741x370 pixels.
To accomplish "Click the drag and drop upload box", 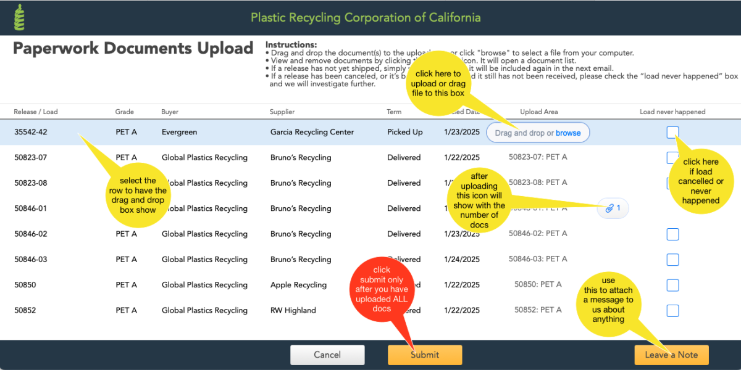I will click(x=537, y=132).
